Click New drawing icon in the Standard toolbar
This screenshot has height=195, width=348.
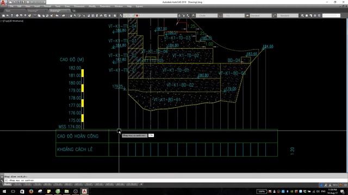point(4,16)
